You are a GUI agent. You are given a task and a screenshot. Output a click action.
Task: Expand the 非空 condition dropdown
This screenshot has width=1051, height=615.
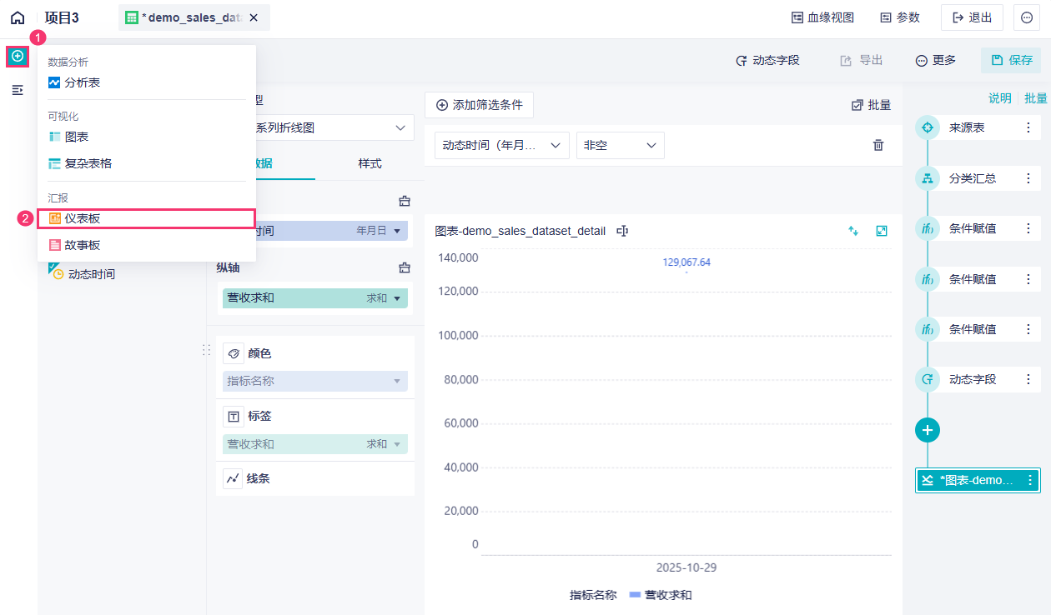(620, 145)
